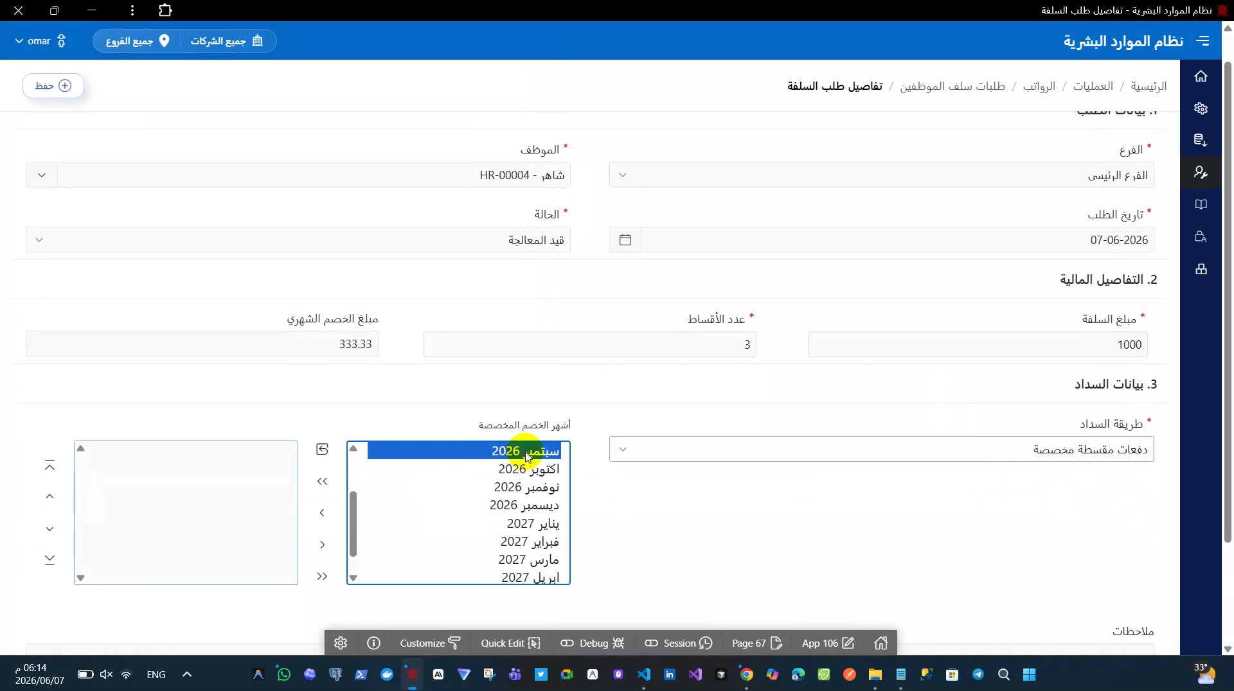Viewport: 1234px width, 691px height.
Task: Click the remove-all double-right-arrow button
Action: coord(323,577)
